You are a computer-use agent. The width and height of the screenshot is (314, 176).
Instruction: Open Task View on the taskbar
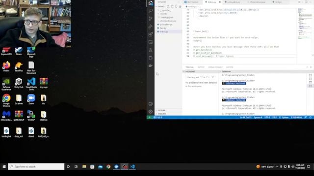pos(76,167)
